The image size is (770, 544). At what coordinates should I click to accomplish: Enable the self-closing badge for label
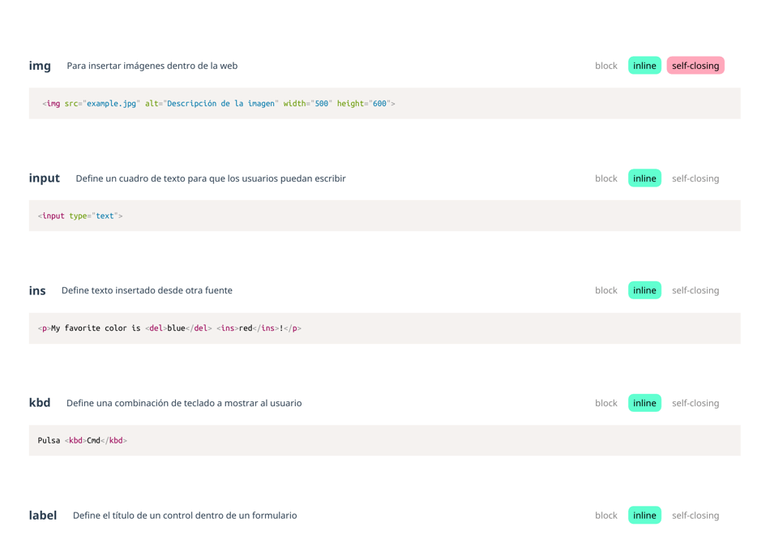pyautogui.click(x=695, y=515)
